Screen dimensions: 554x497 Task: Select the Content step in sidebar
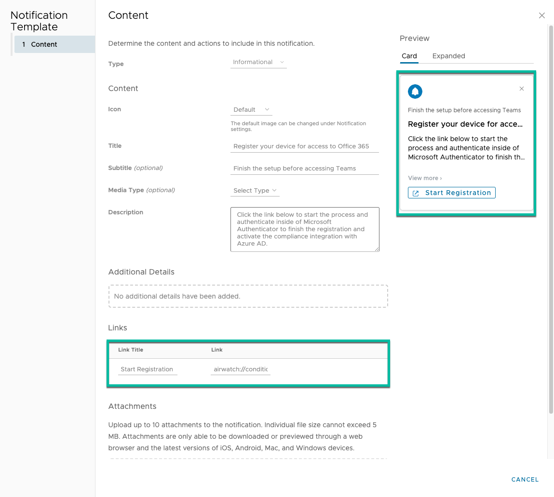pyautogui.click(x=54, y=44)
